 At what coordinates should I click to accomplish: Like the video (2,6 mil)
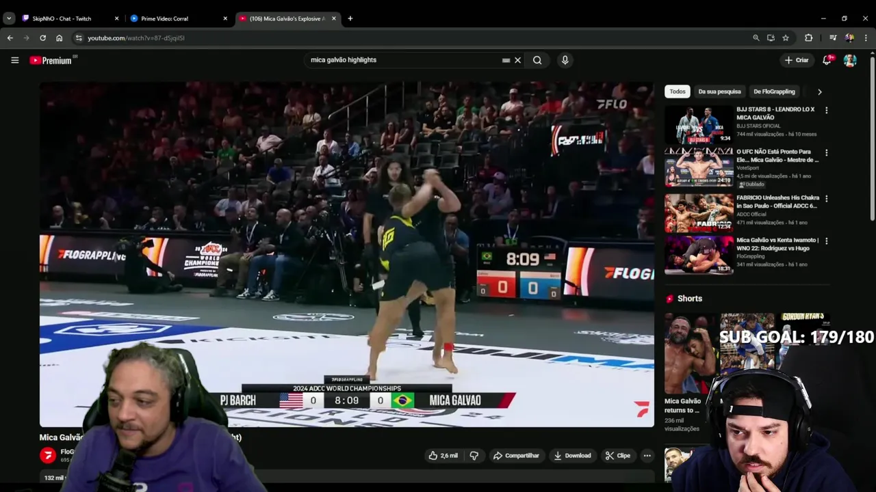[x=443, y=456]
